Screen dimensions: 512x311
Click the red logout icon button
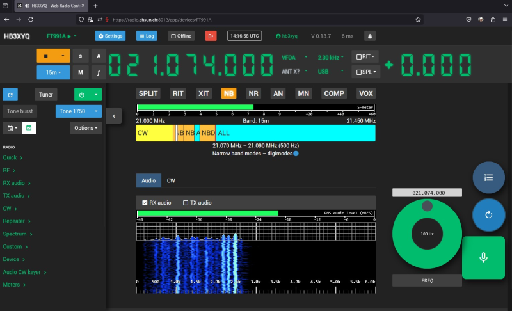[x=211, y=36]
